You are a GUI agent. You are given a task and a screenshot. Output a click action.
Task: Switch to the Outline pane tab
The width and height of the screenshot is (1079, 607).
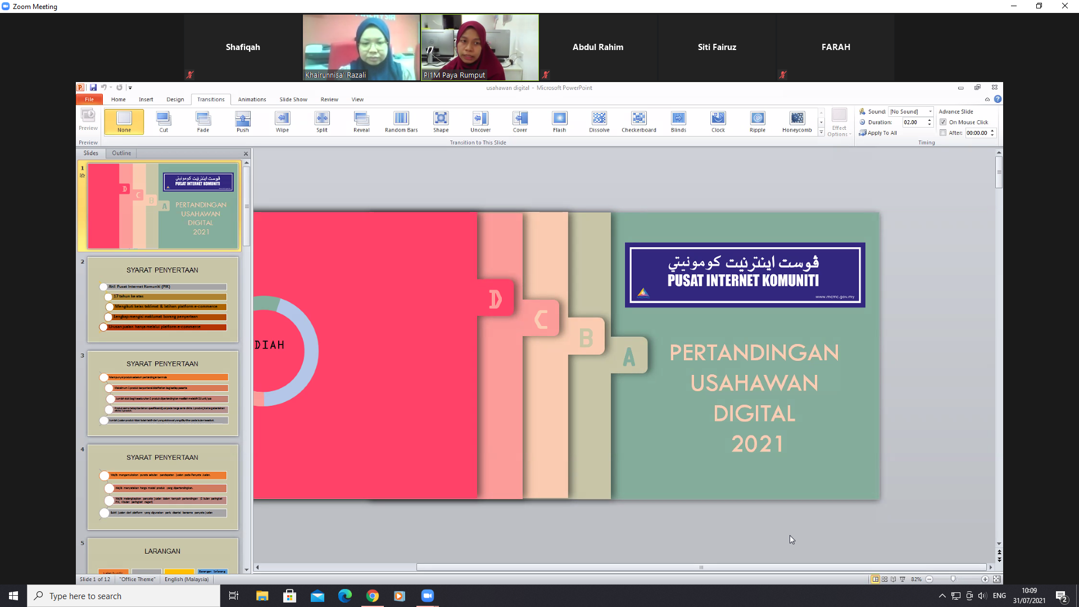pos(121,153)
